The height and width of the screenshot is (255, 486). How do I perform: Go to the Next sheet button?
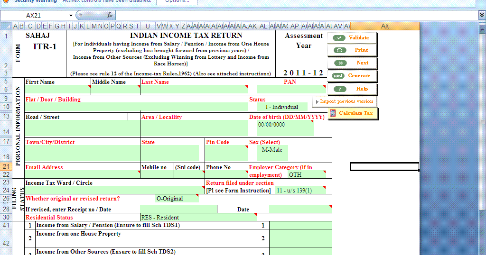click(352, 63)
